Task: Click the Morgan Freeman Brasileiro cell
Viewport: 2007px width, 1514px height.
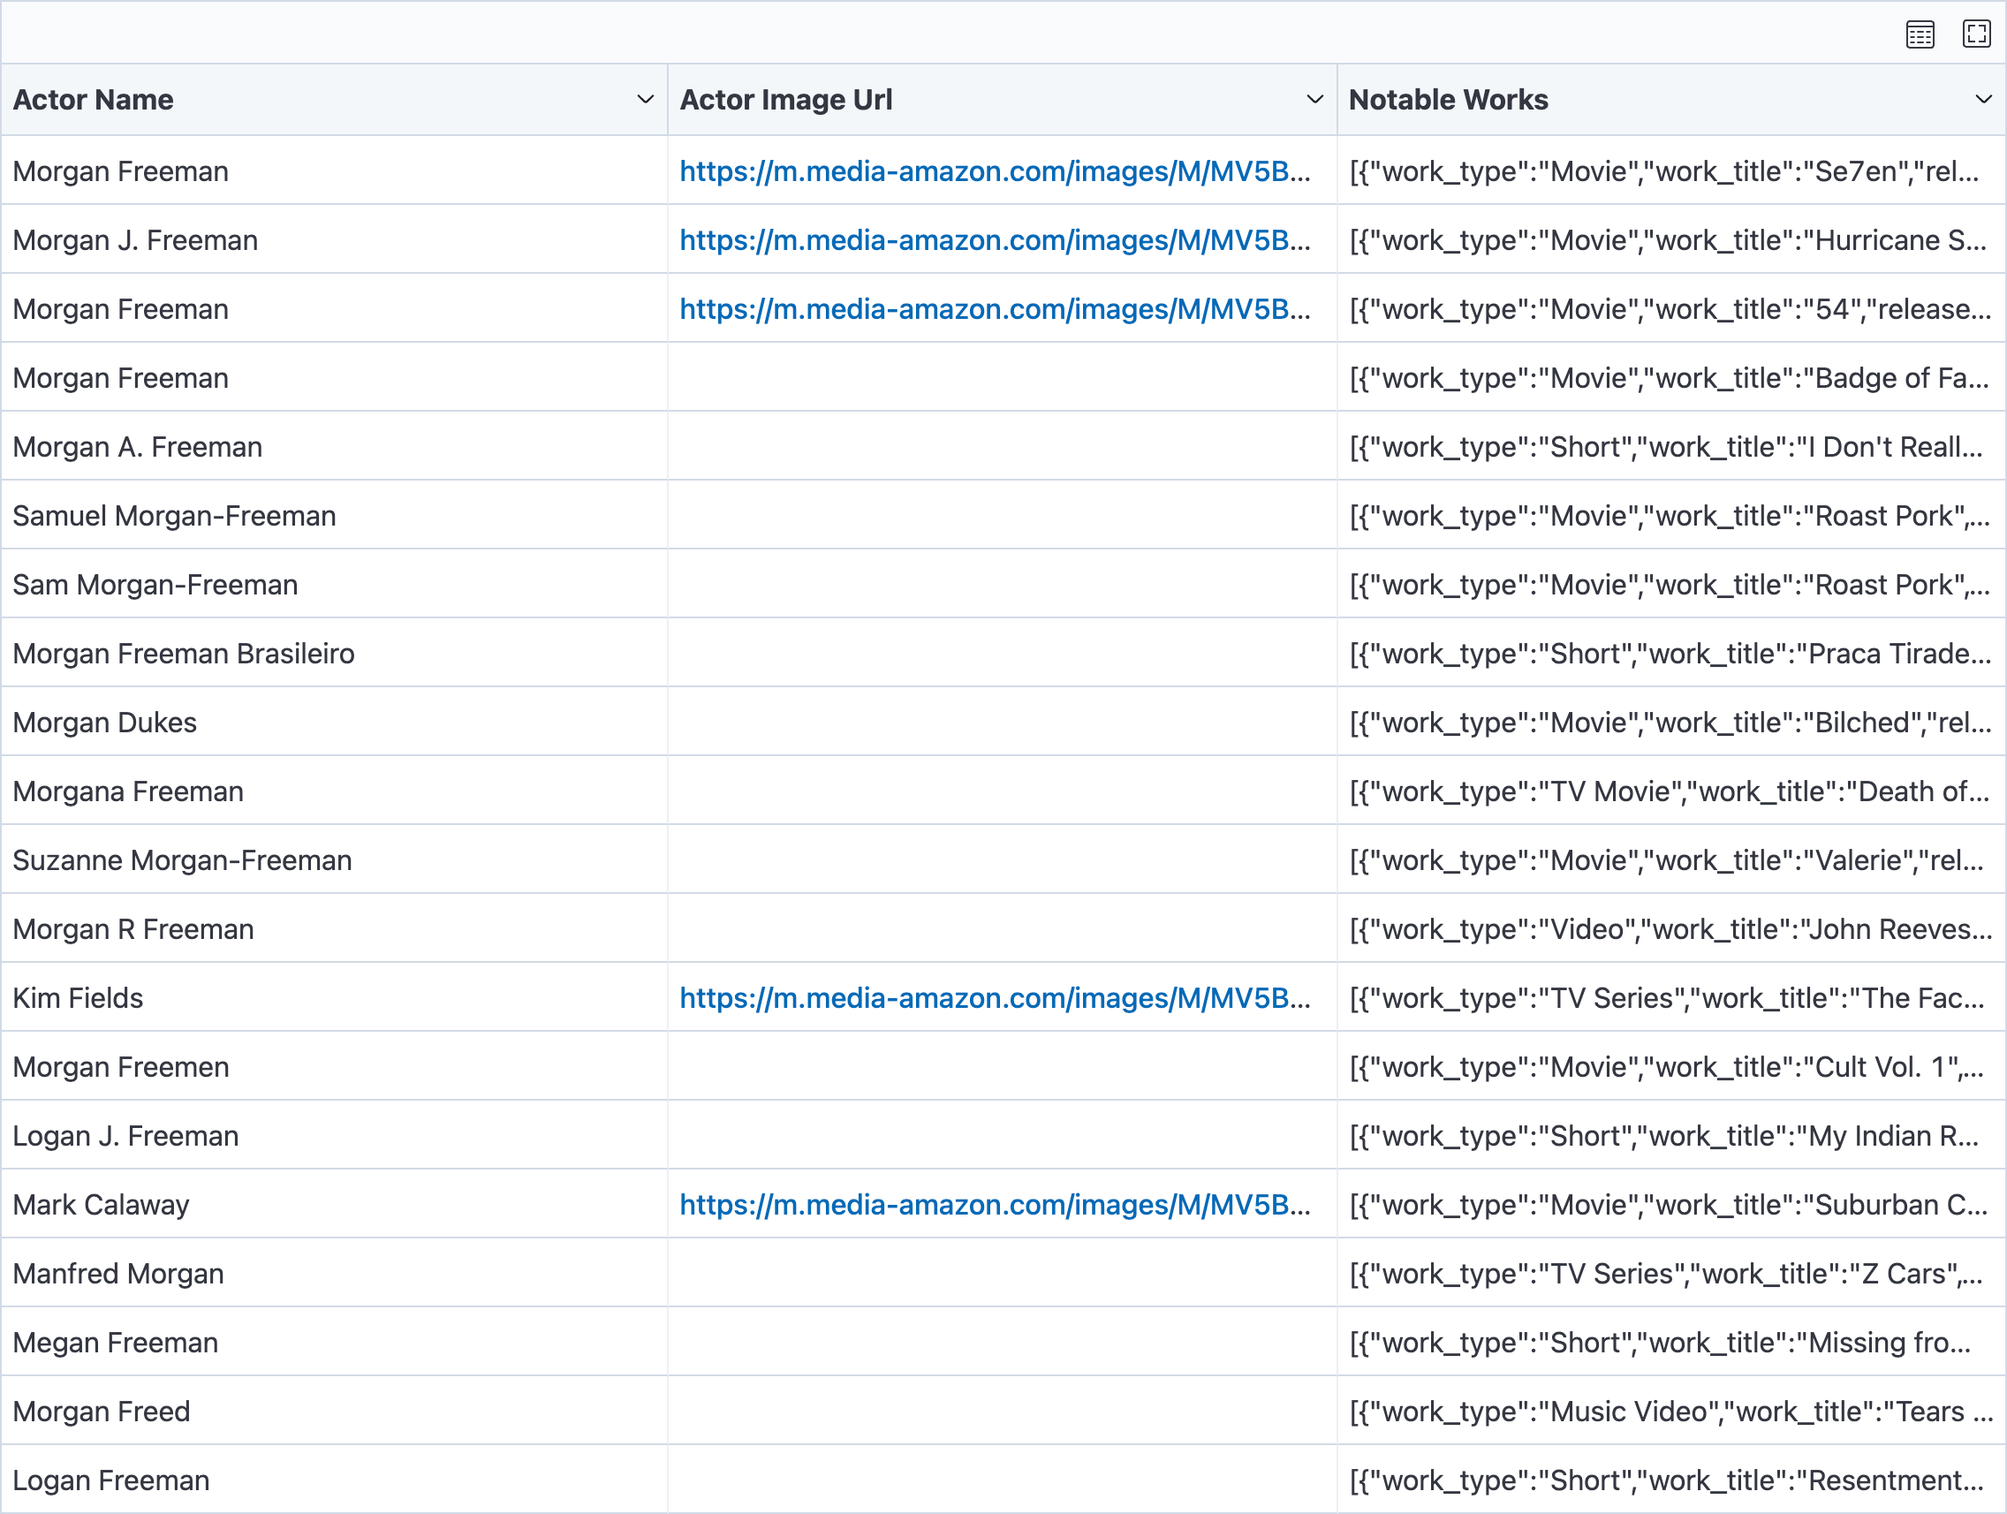Action: click(183, 654)
